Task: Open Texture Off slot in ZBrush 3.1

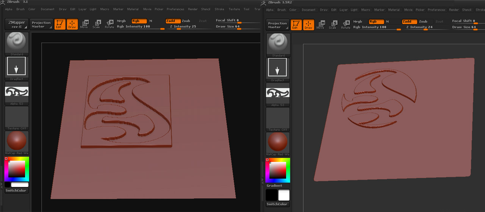Action: (17, 118)
